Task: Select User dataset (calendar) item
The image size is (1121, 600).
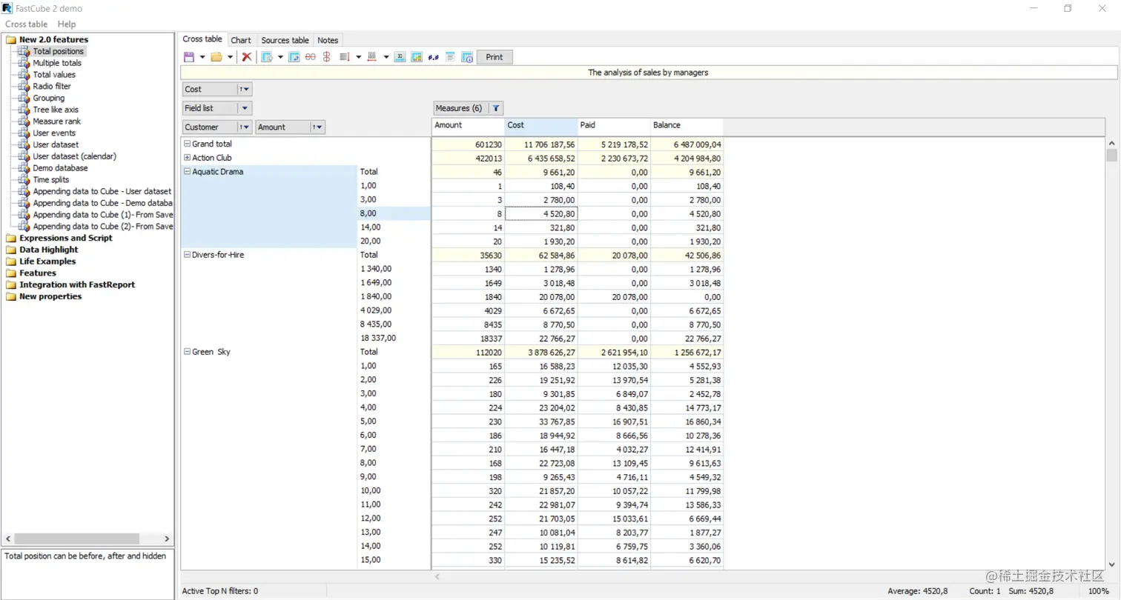Action: pyautogui.click(x=75, y=156)
